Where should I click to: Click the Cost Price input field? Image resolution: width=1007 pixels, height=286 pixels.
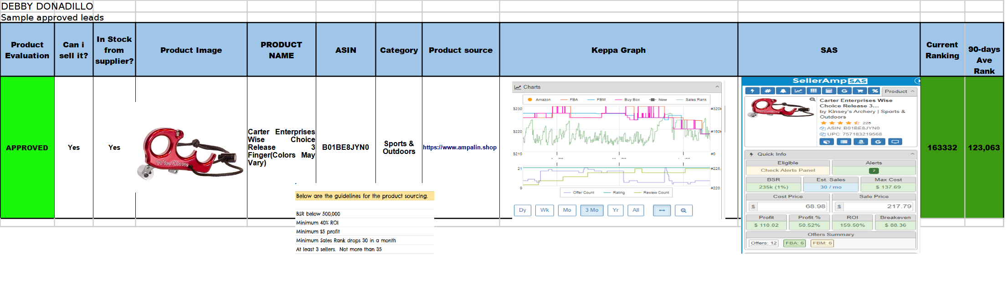(x=792, y=207)
